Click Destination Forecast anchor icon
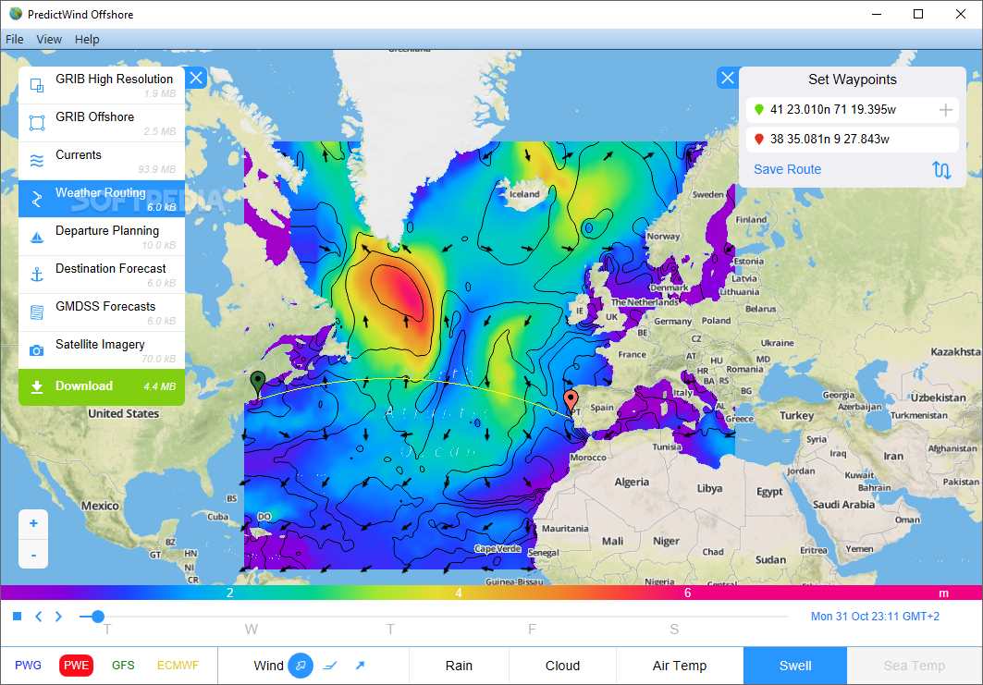This screenshot has width=983, height=685. [37, 275]
